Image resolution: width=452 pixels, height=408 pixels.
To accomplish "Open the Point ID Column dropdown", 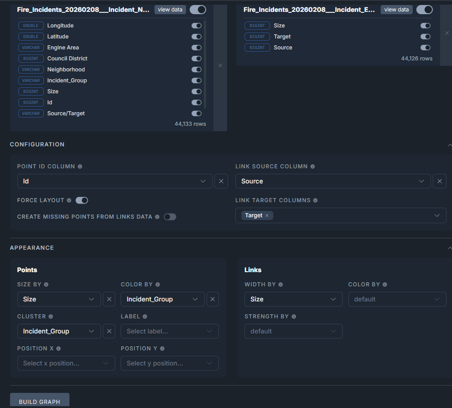I will [115, 181].
